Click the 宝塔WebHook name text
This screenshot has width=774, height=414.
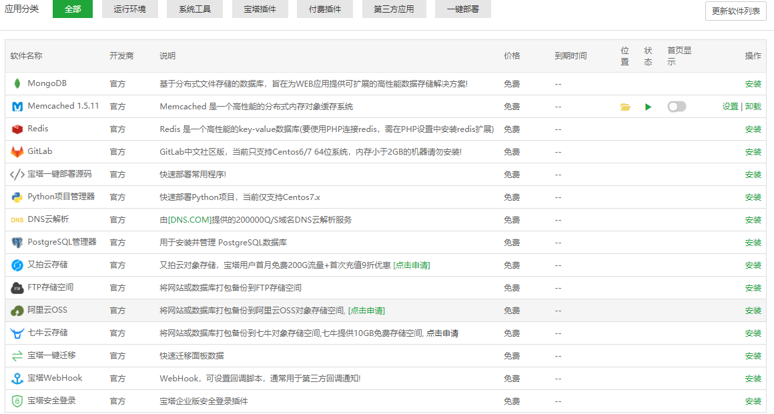55,379
